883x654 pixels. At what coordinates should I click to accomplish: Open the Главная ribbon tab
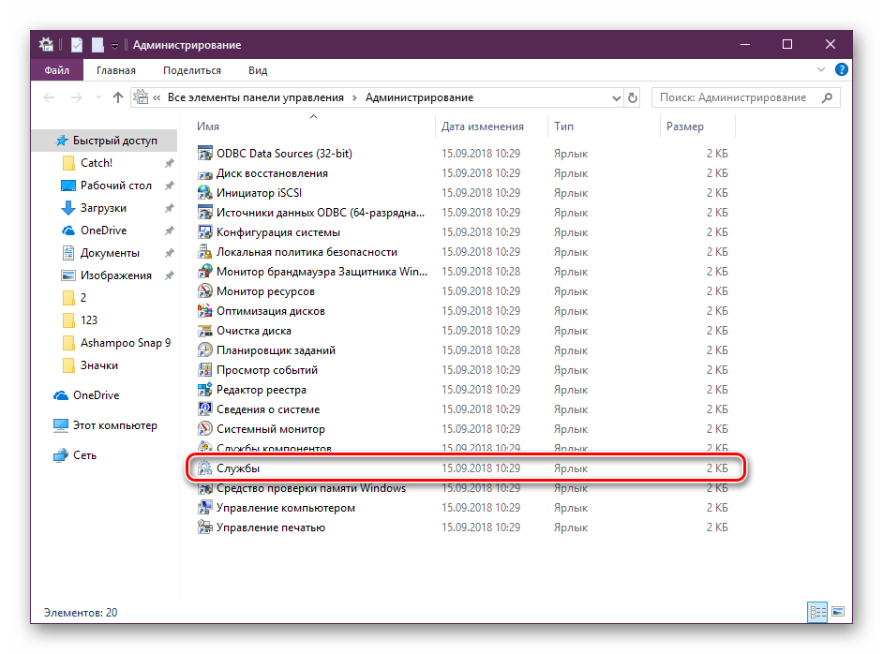(116, 70)
